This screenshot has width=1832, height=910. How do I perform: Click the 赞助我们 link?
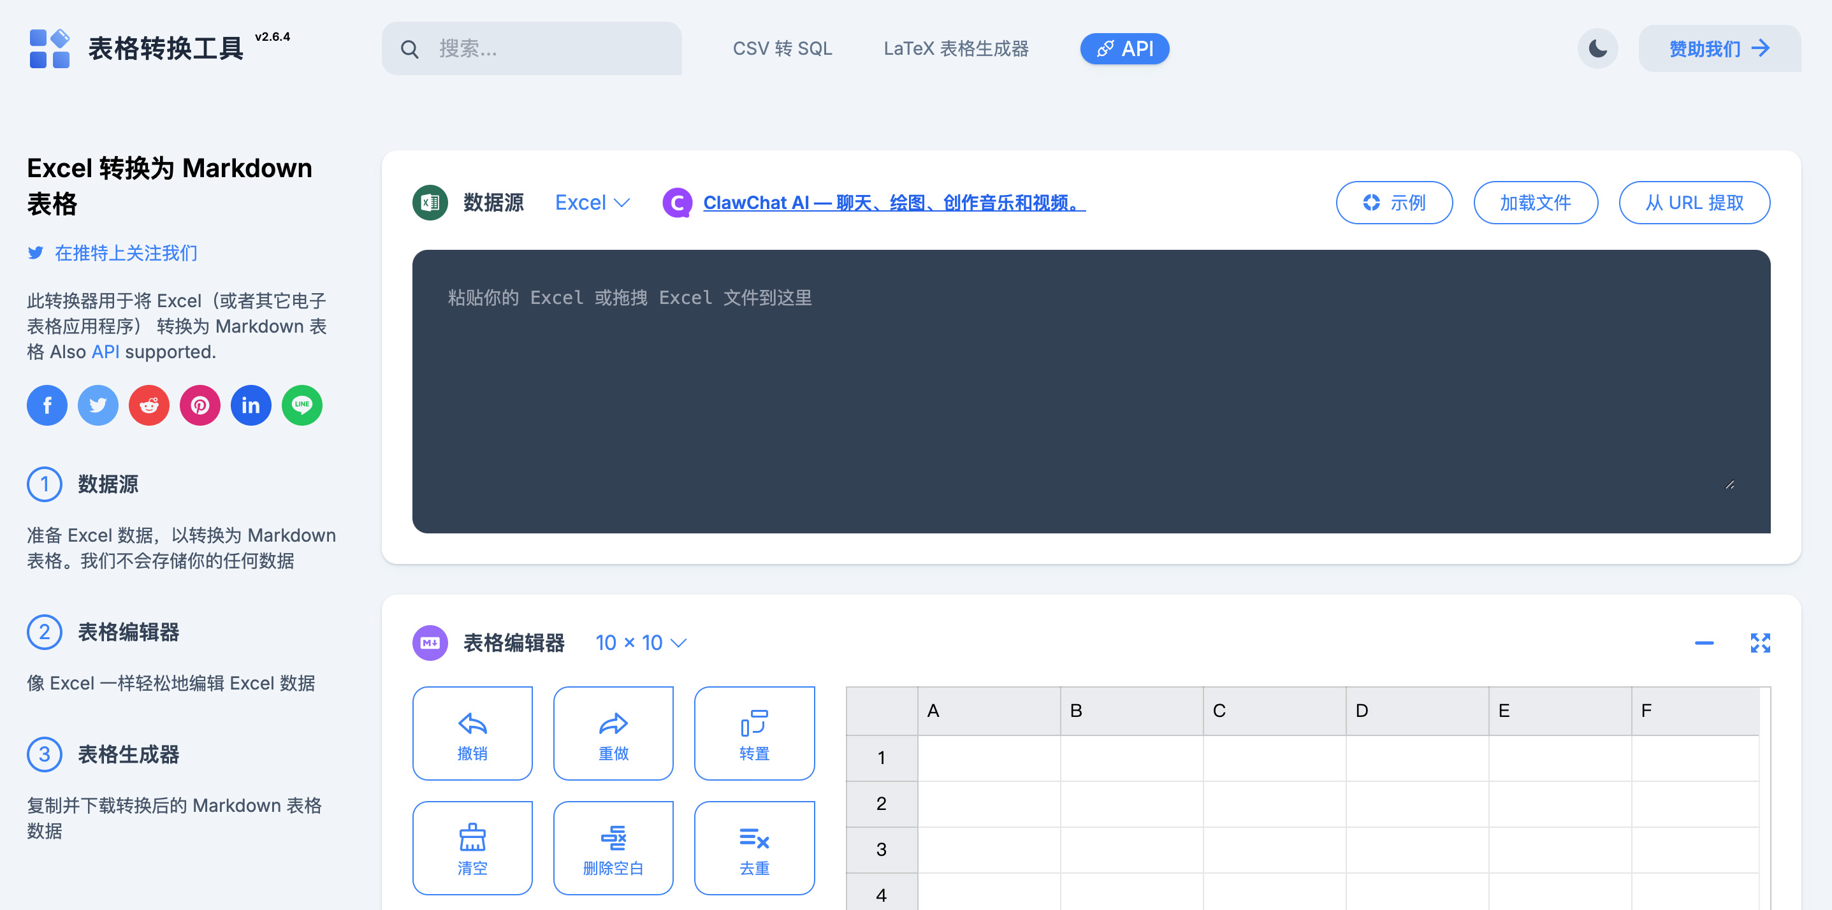pyautogui.click(x=1720, y=48)
